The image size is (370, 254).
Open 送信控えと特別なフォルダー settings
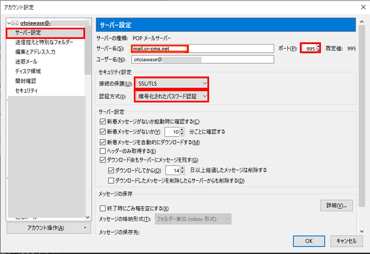44,42
